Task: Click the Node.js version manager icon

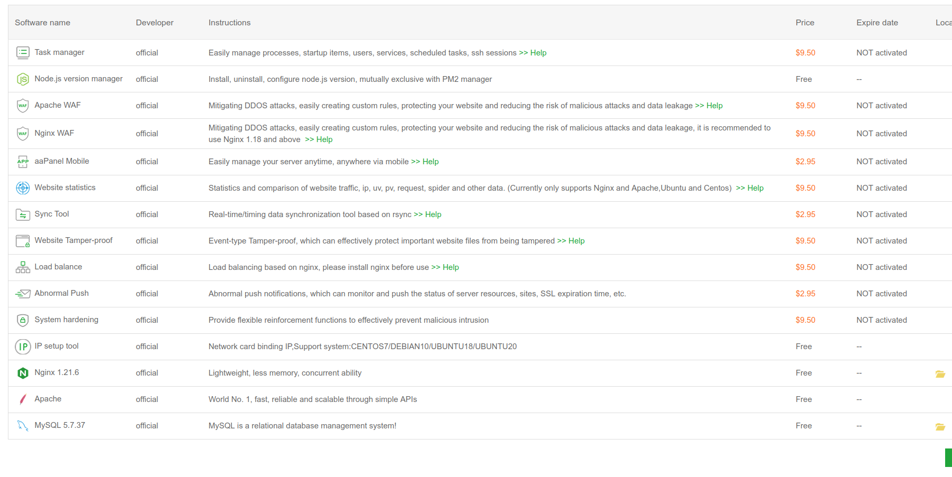Action: tap(23, 79)
